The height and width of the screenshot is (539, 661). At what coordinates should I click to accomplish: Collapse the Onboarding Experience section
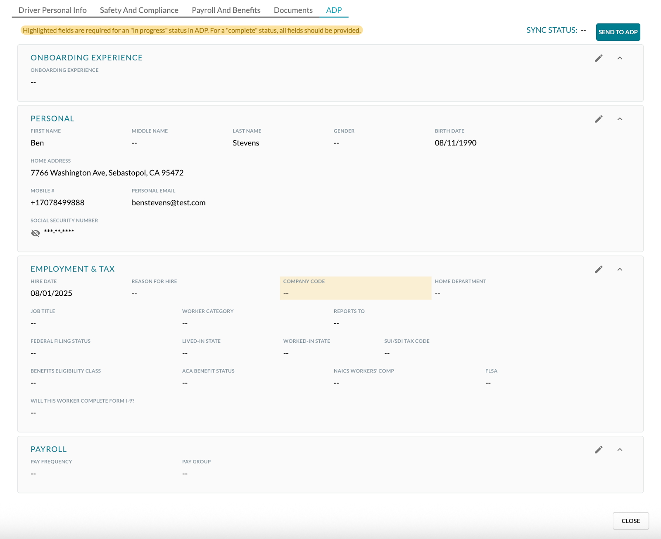pyautogui.click(x=620, y=58)
